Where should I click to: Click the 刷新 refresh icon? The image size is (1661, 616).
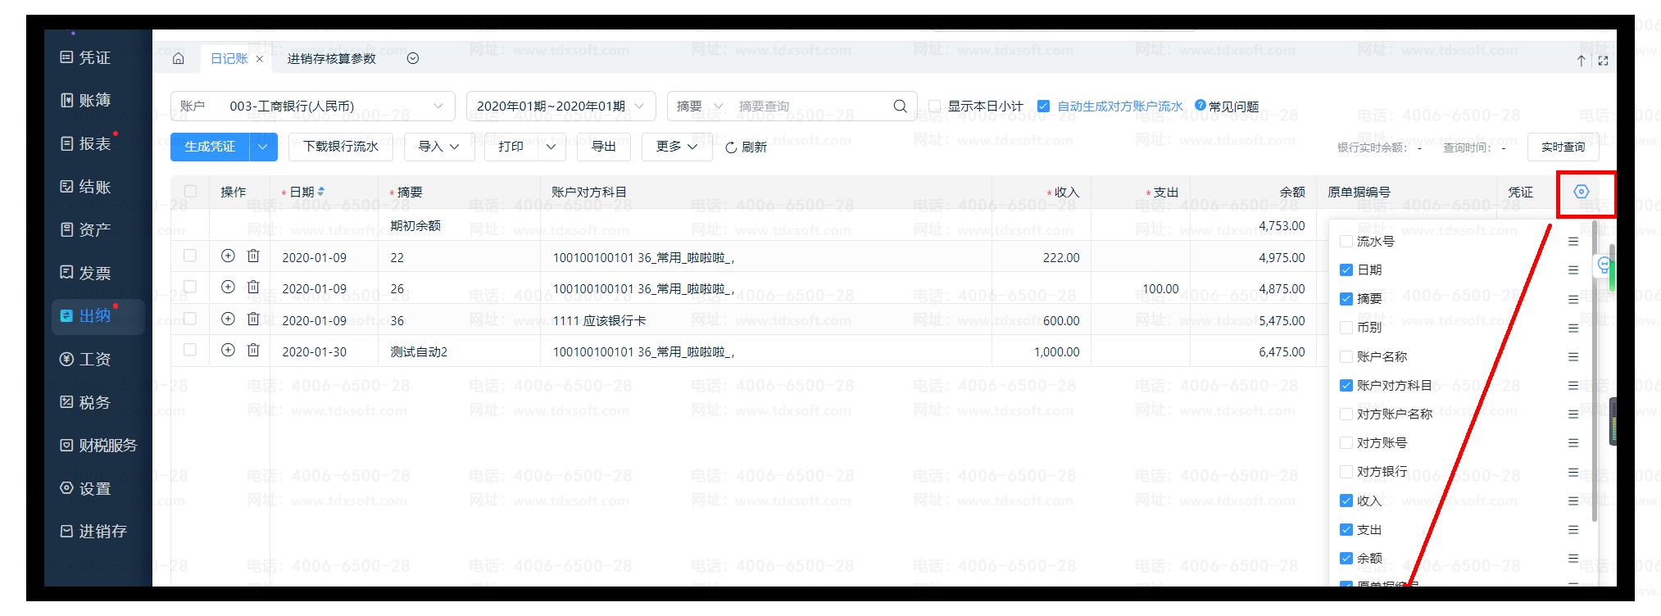point(731,147)
